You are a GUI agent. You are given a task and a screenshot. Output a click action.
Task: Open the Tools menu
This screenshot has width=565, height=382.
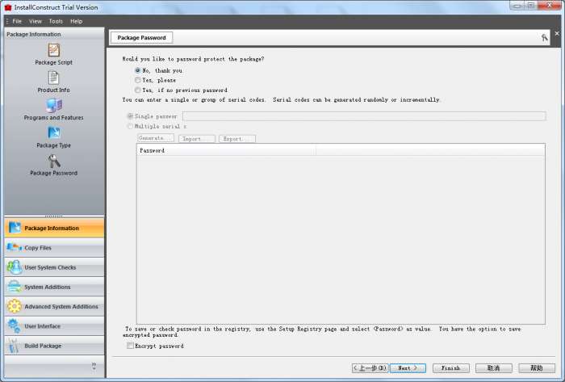[x=56, y=21]
